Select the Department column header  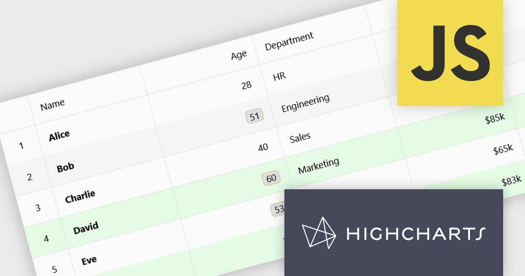(x=289, y=41)
